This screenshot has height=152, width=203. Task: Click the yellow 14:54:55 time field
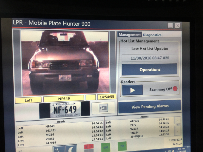coord(107,97)
